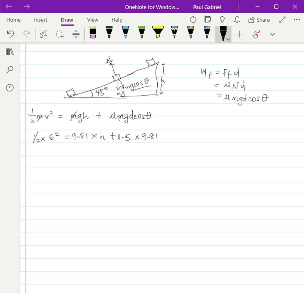This screenshot has height=293, width=304.
Task: Switch to the Insert tab
Action: click(x=41, y=20)
